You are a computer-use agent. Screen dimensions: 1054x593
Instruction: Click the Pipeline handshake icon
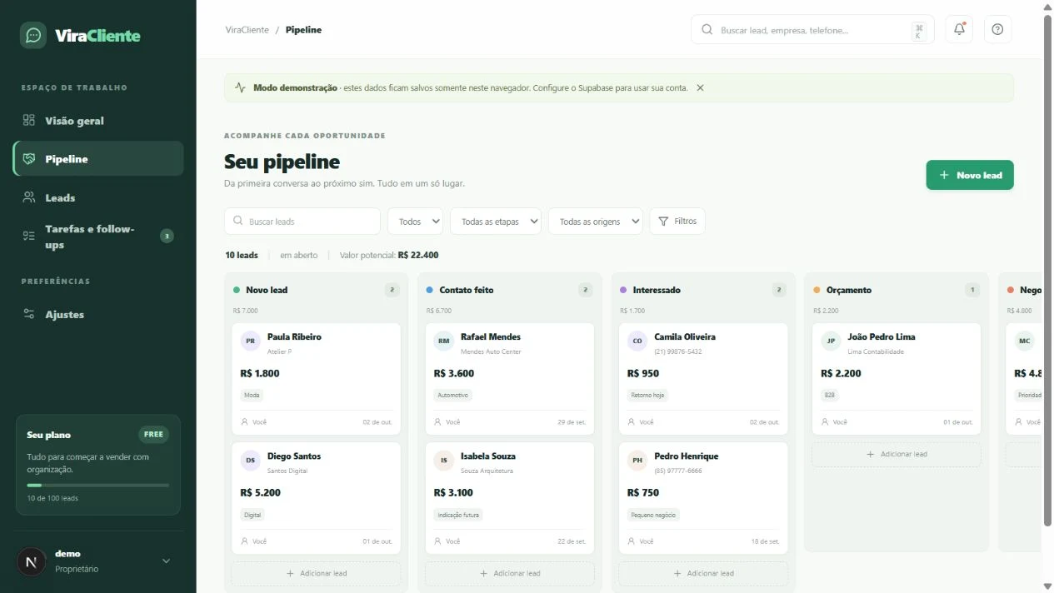(29, 158)
